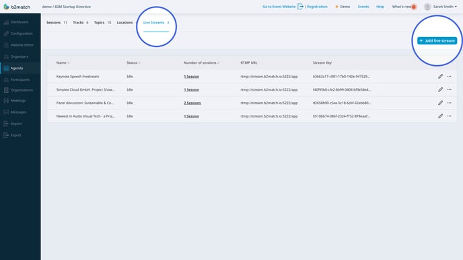Click the Demo status indicator
Viewport: 463px width, 260px height.
343,7
